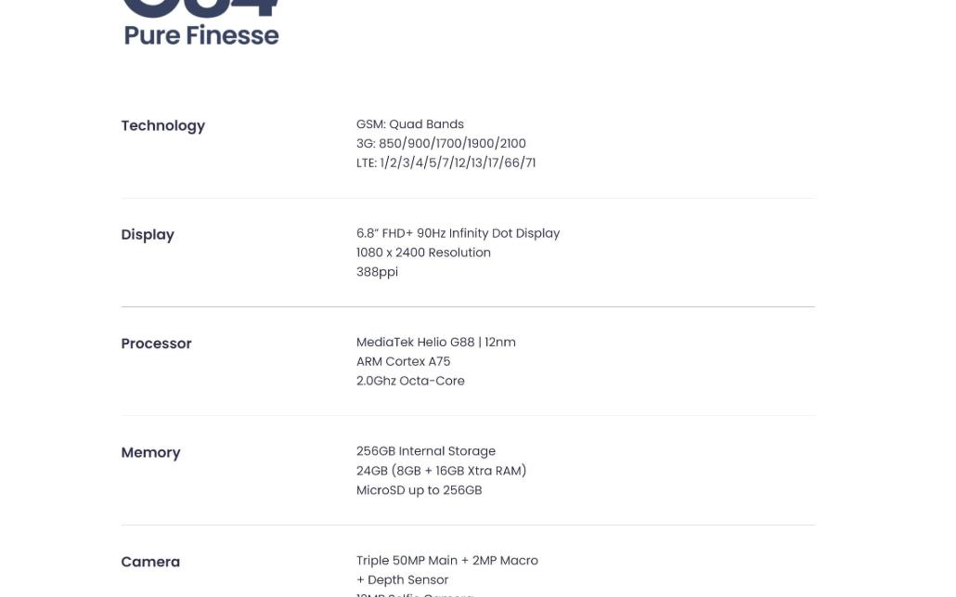
Task: Click the Depth Sensor text
Action: point(402,579)
